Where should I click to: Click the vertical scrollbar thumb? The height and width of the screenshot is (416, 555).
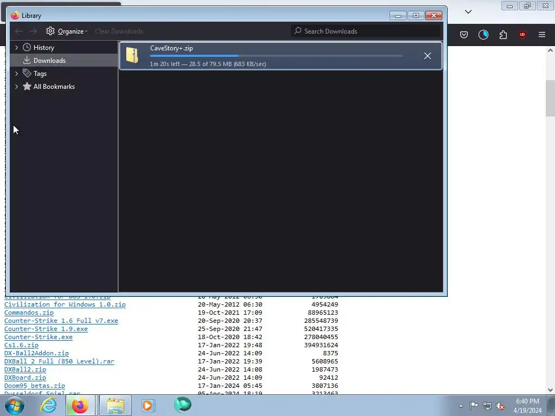[550, 99]
